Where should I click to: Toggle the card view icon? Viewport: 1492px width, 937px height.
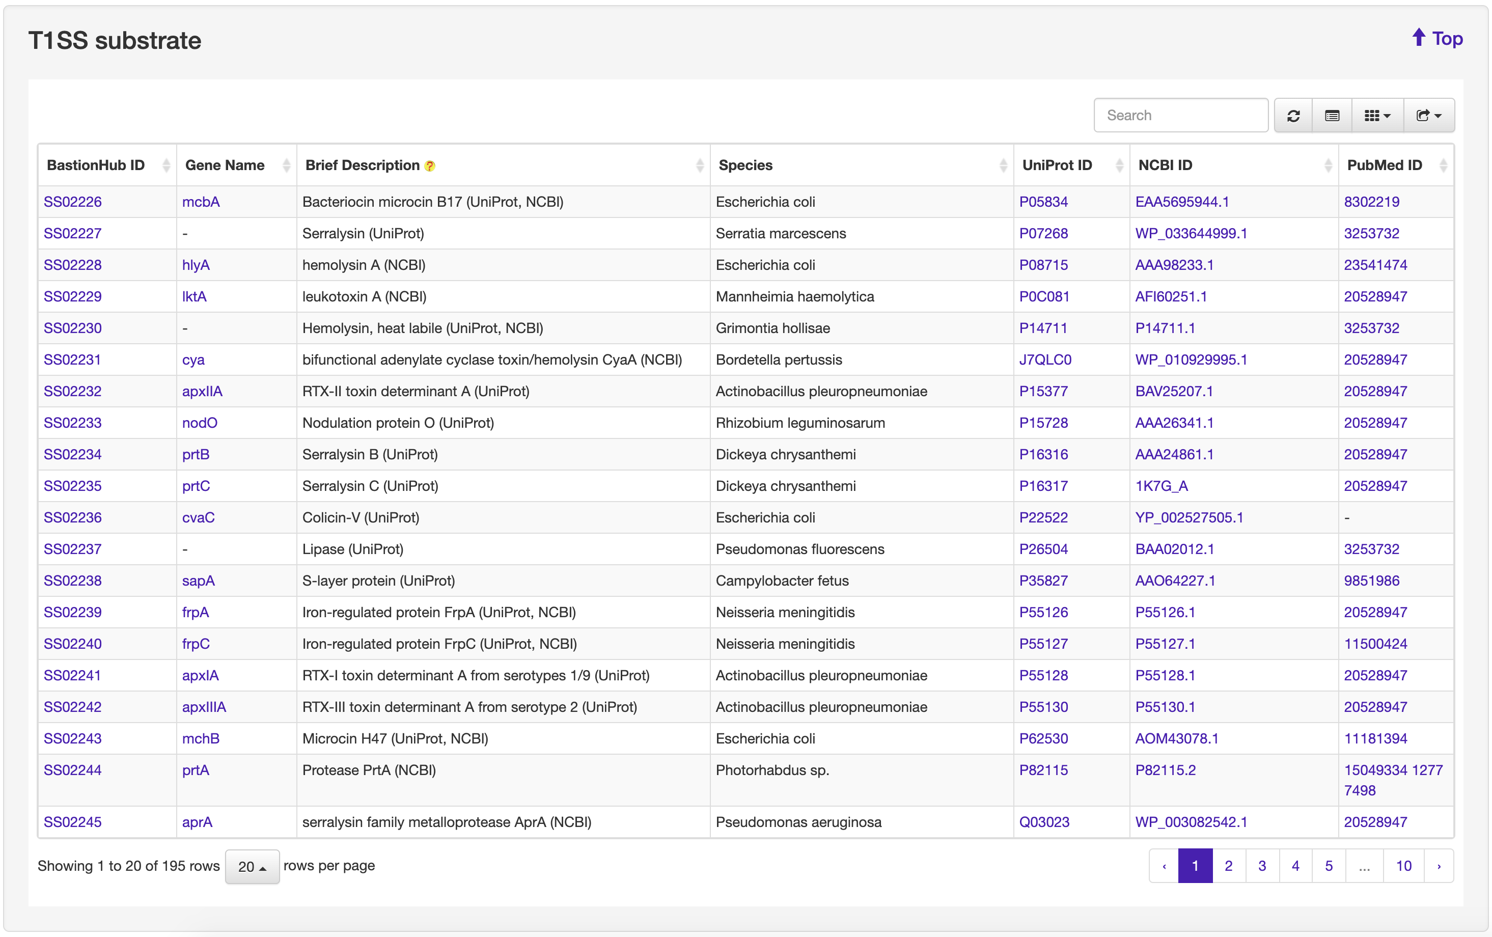point(1332,116)
